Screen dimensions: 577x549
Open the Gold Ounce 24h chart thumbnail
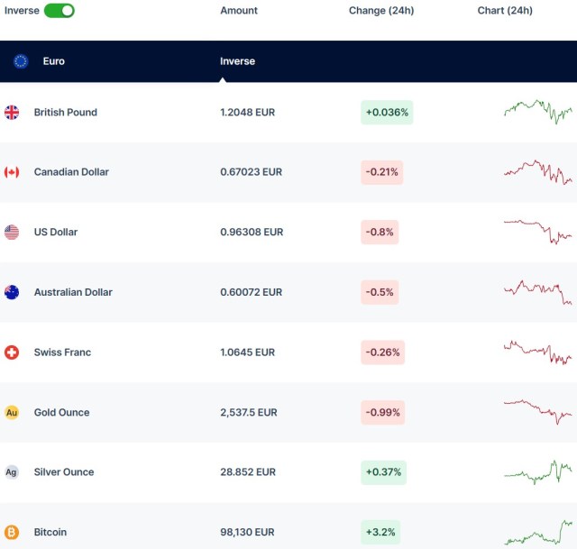[x=537, y=410]
